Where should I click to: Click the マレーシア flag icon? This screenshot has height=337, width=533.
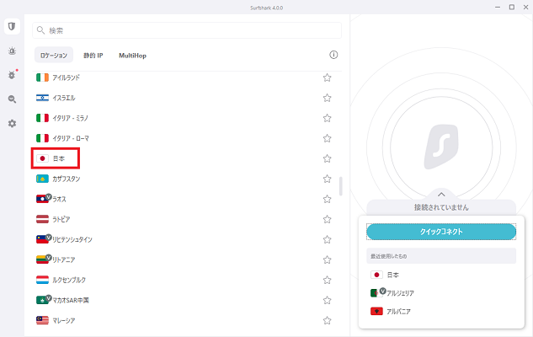[42, 320]
